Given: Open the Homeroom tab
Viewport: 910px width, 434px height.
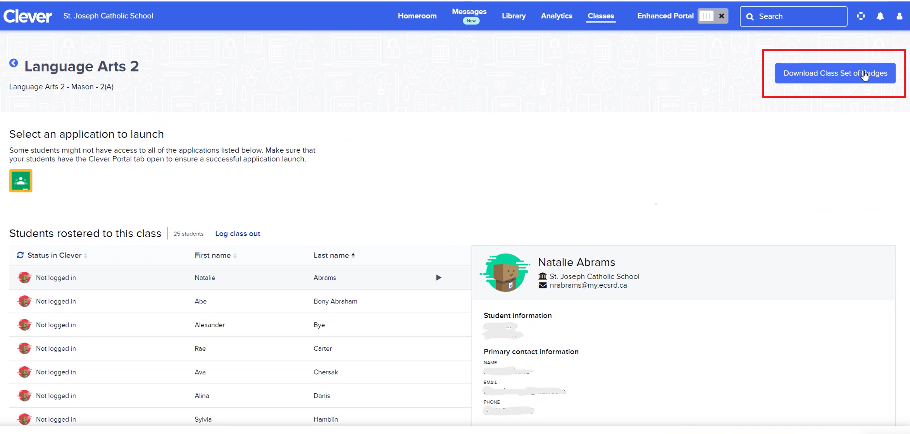Looking at the screenshot, I should coord(417,16).
